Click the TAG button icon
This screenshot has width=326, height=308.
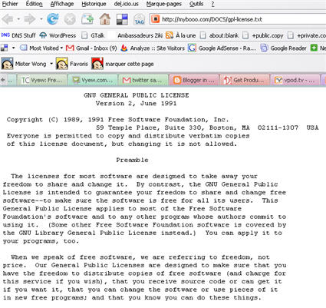(140, 19)
